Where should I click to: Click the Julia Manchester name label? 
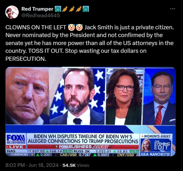click(155, 155)
